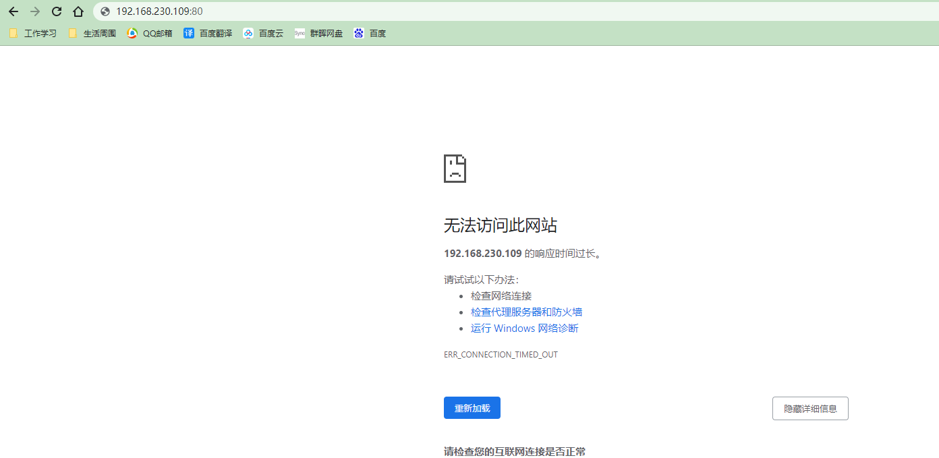Open the 百度 bookmark

pos(370,33)
